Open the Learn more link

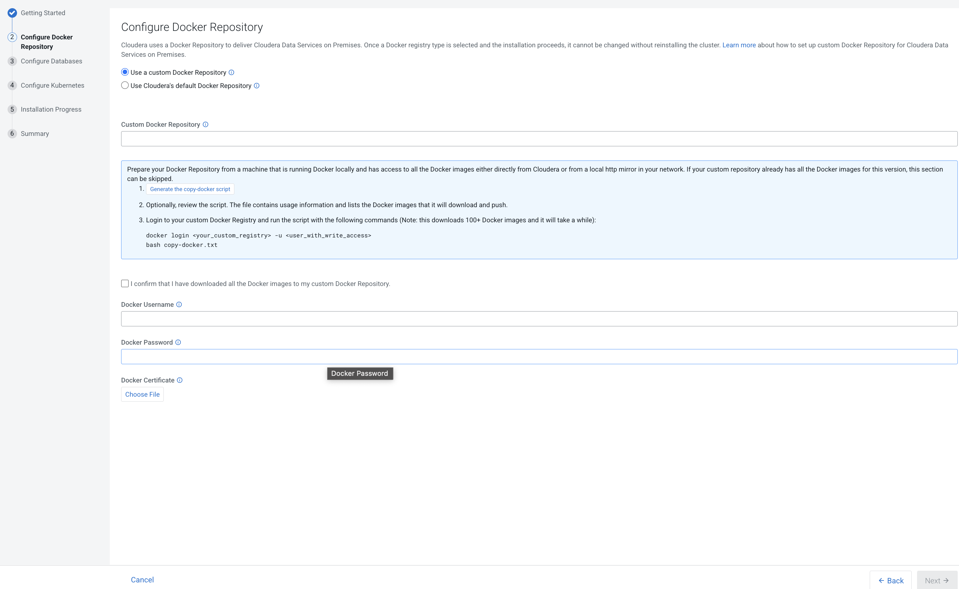click(738, 45)
